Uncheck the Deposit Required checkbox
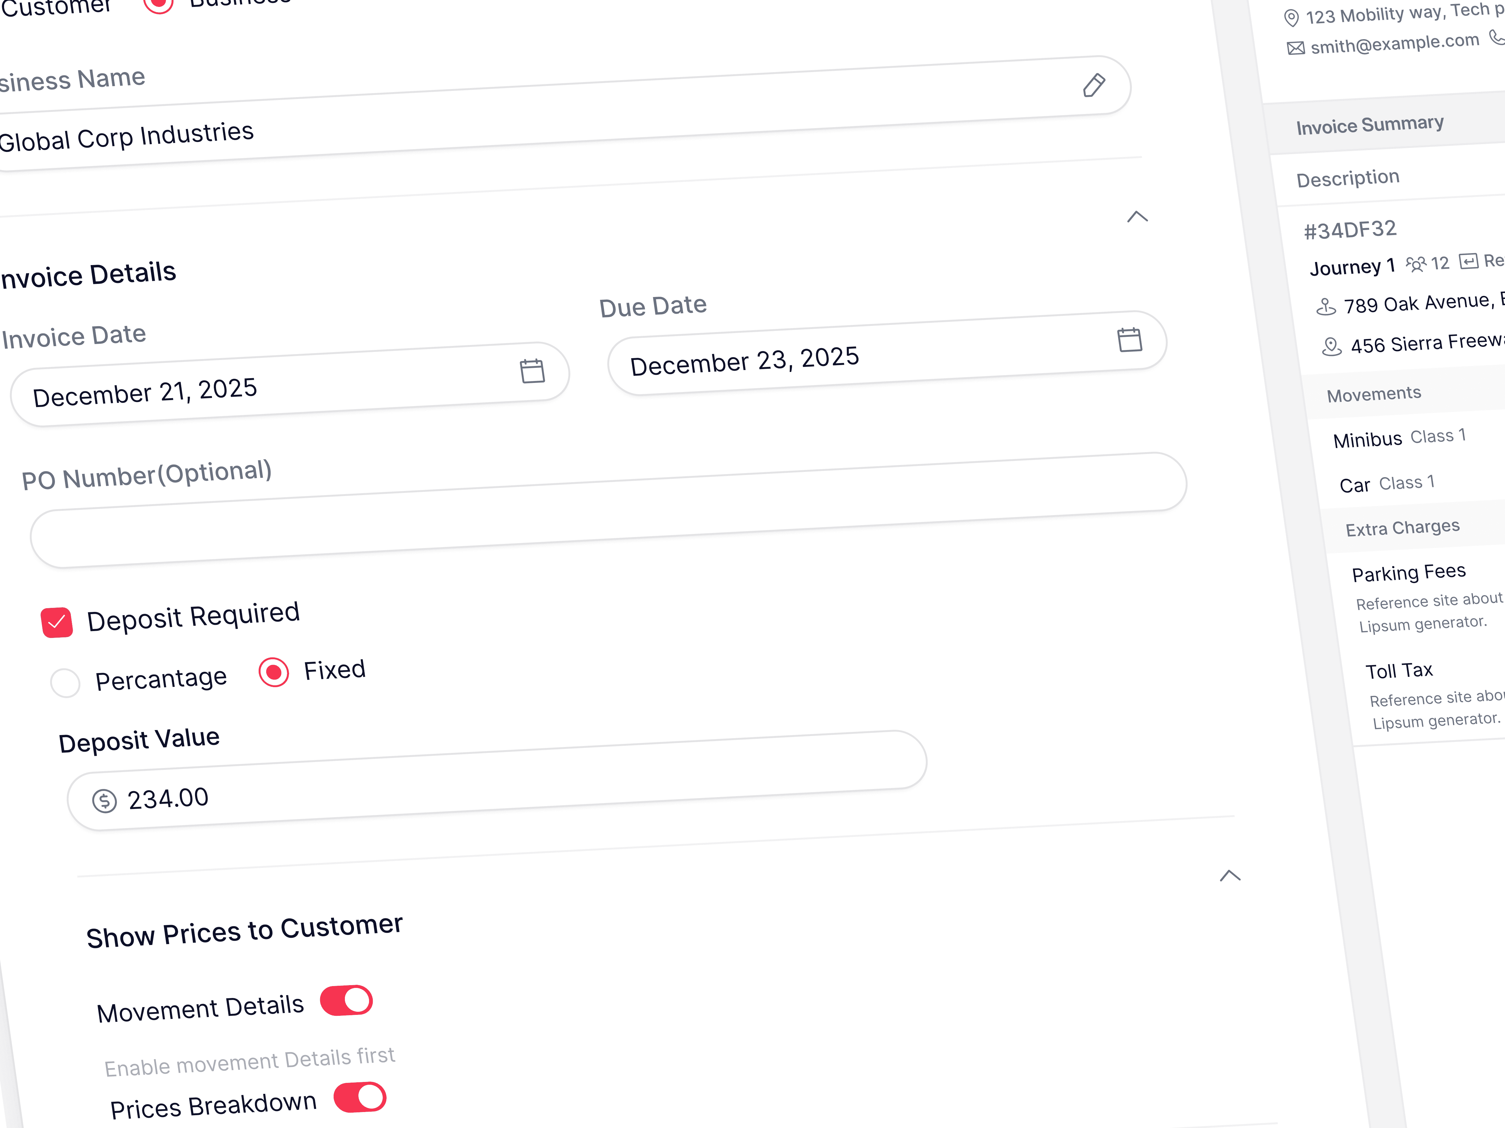The width and height of the screenshot is (1505, 1128). click(x=57, y=622)
